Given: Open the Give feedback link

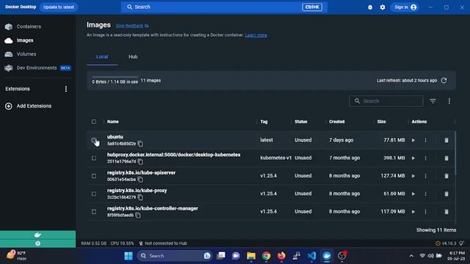Looking at the screenshot, I should [132, 26].
